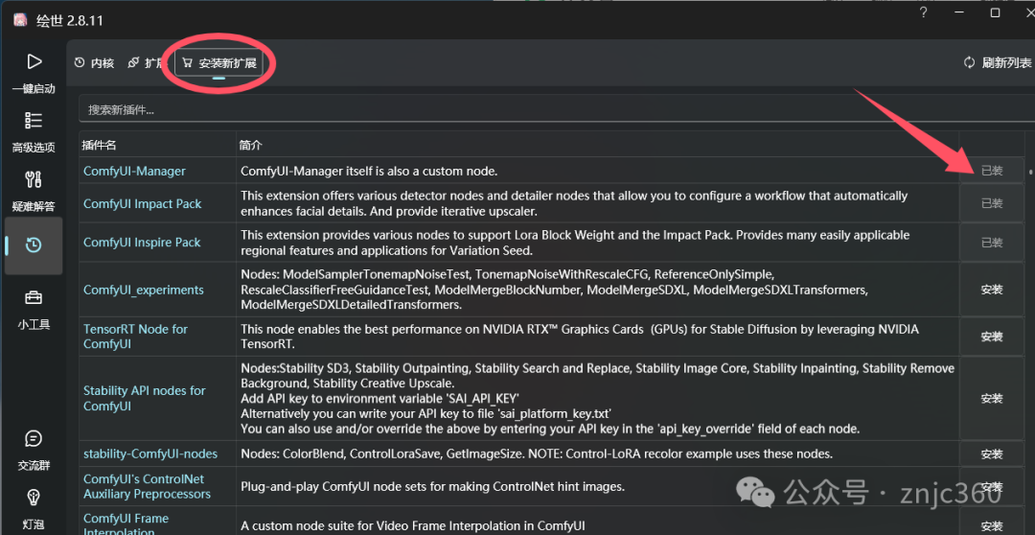Click the 插件名 column header
1035x535 pixels.
(x=100, y=146)
